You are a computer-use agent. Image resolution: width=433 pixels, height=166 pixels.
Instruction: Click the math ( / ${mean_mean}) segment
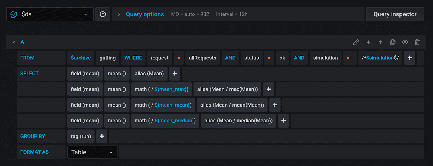click(x=163, y=105)
